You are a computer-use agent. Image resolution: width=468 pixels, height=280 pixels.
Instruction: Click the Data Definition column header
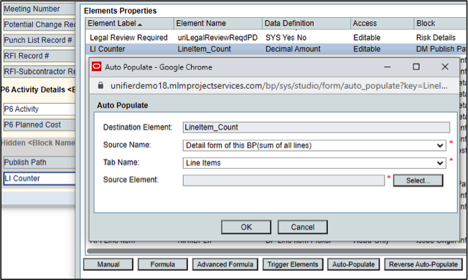click(306, 23)
